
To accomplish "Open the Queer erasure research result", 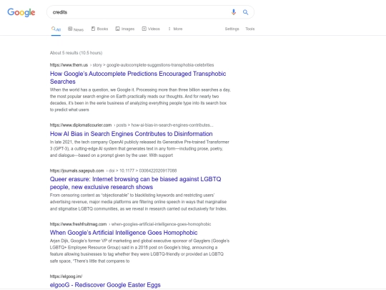I will [135, 183].
